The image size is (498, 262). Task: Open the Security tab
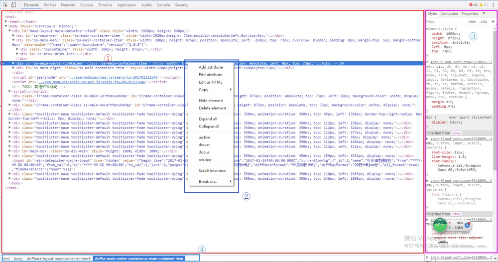182,5
